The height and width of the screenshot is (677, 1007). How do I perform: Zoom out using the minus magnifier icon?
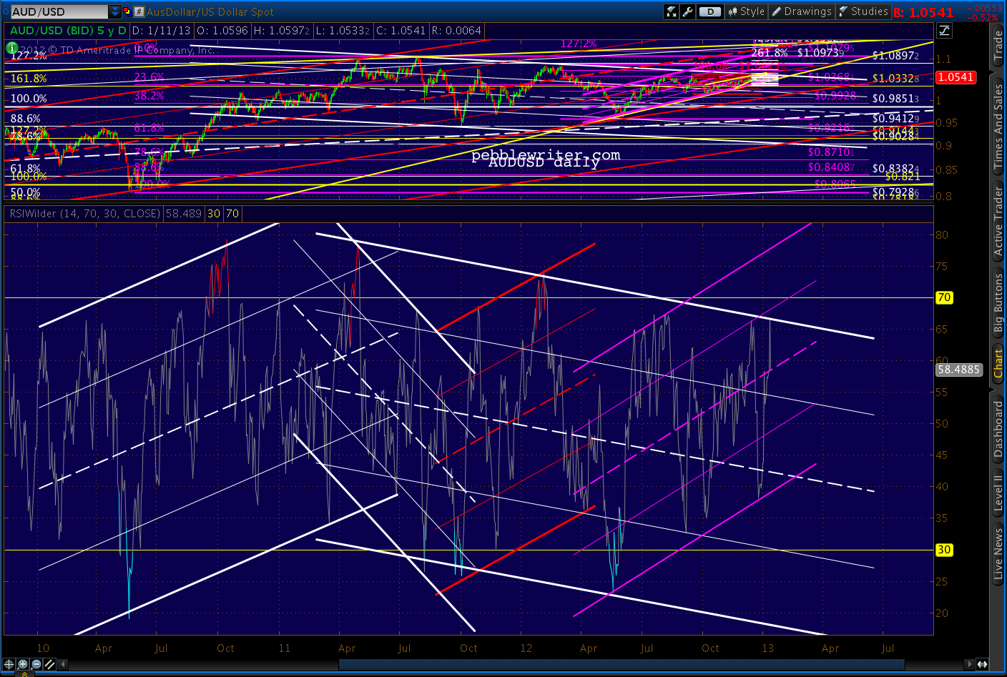36,664
